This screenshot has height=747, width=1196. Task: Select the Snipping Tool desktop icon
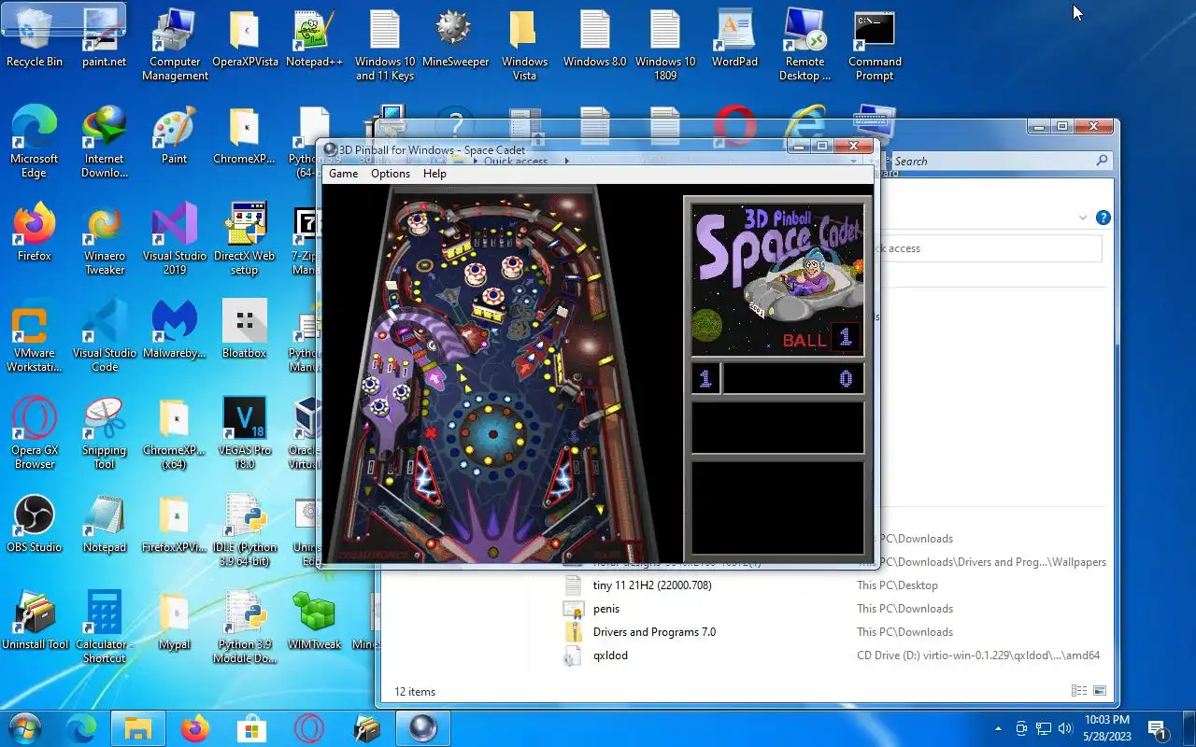tap(105, 433)
